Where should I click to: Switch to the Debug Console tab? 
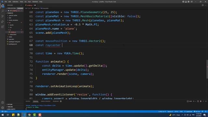click(45, 101)
